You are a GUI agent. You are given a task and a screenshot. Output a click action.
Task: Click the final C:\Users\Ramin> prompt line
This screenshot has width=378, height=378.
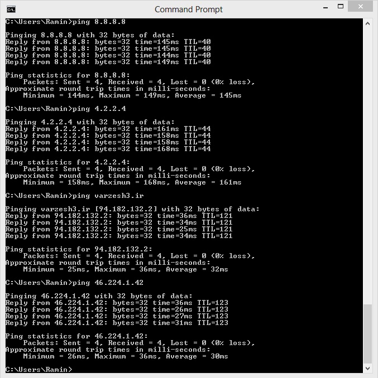(x=39, y=369)
